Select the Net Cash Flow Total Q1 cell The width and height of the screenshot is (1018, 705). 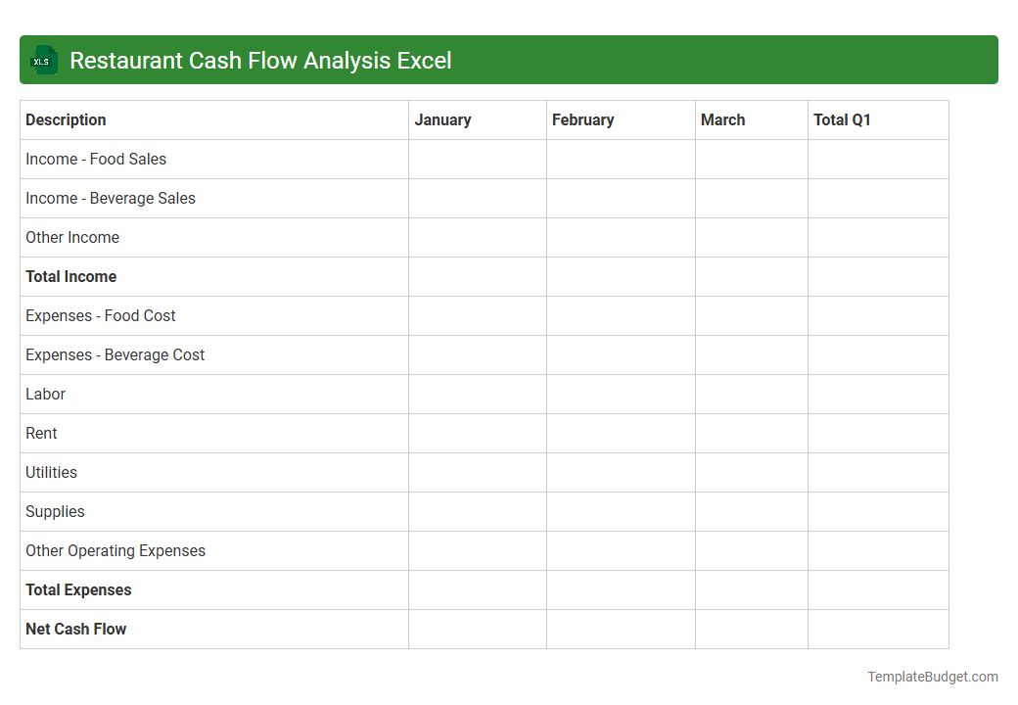[877, 629]
